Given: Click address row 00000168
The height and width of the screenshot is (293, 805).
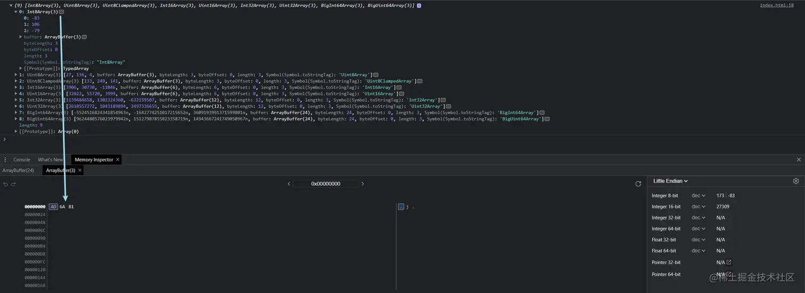Looking at the screenshot, I should [x=35, y=286].
